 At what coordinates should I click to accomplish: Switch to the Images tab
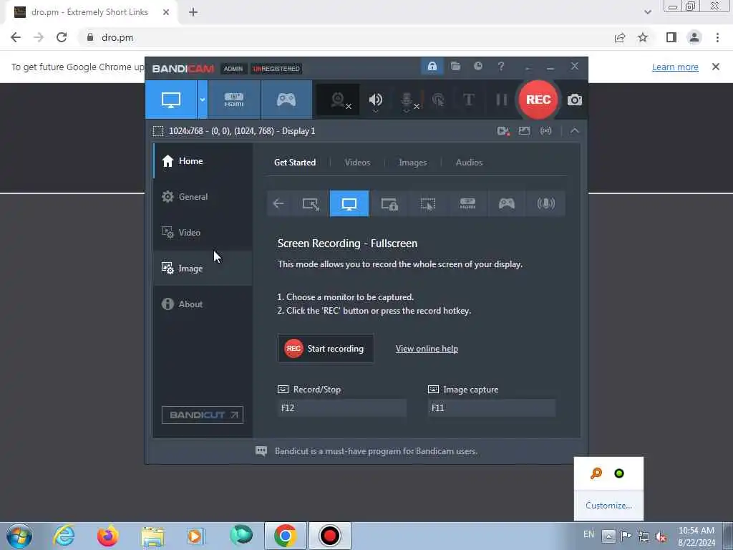[x=413, y=163]
